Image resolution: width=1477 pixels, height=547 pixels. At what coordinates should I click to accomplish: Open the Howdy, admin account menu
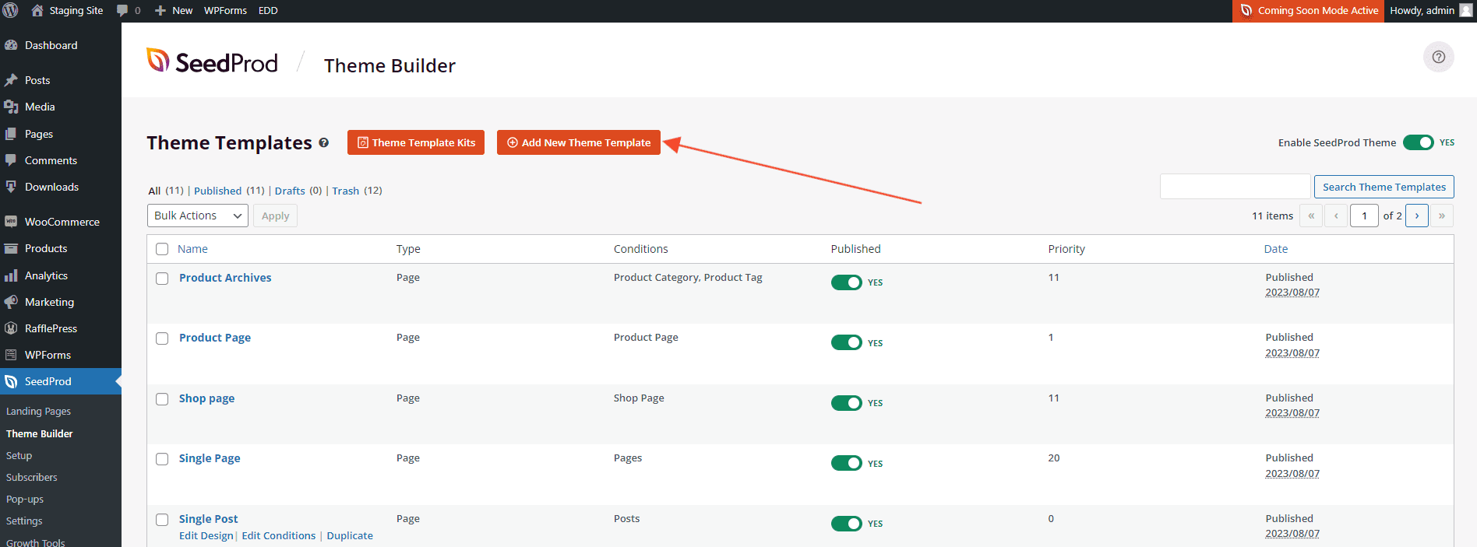point(1430,11)
